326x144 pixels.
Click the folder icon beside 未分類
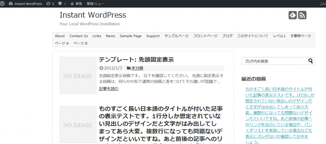129,68
